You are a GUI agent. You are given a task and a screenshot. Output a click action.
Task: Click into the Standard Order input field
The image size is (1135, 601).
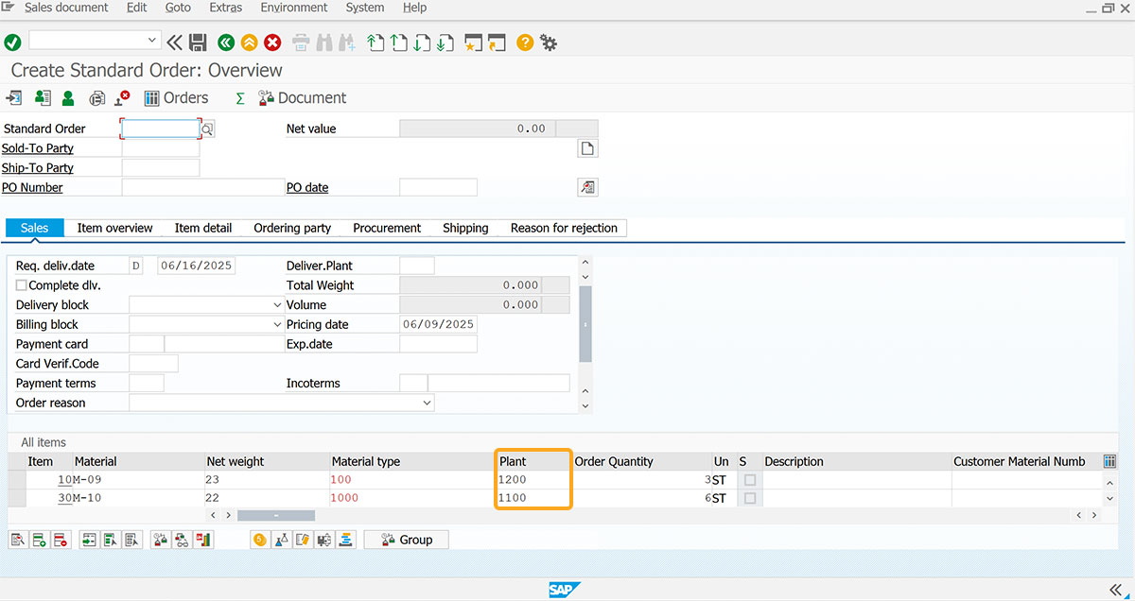pyautogui.click(x=161, y=129)
